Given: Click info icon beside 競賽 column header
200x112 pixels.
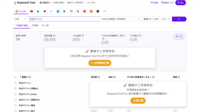Looking at the screenshot, I should pos(179,77).
